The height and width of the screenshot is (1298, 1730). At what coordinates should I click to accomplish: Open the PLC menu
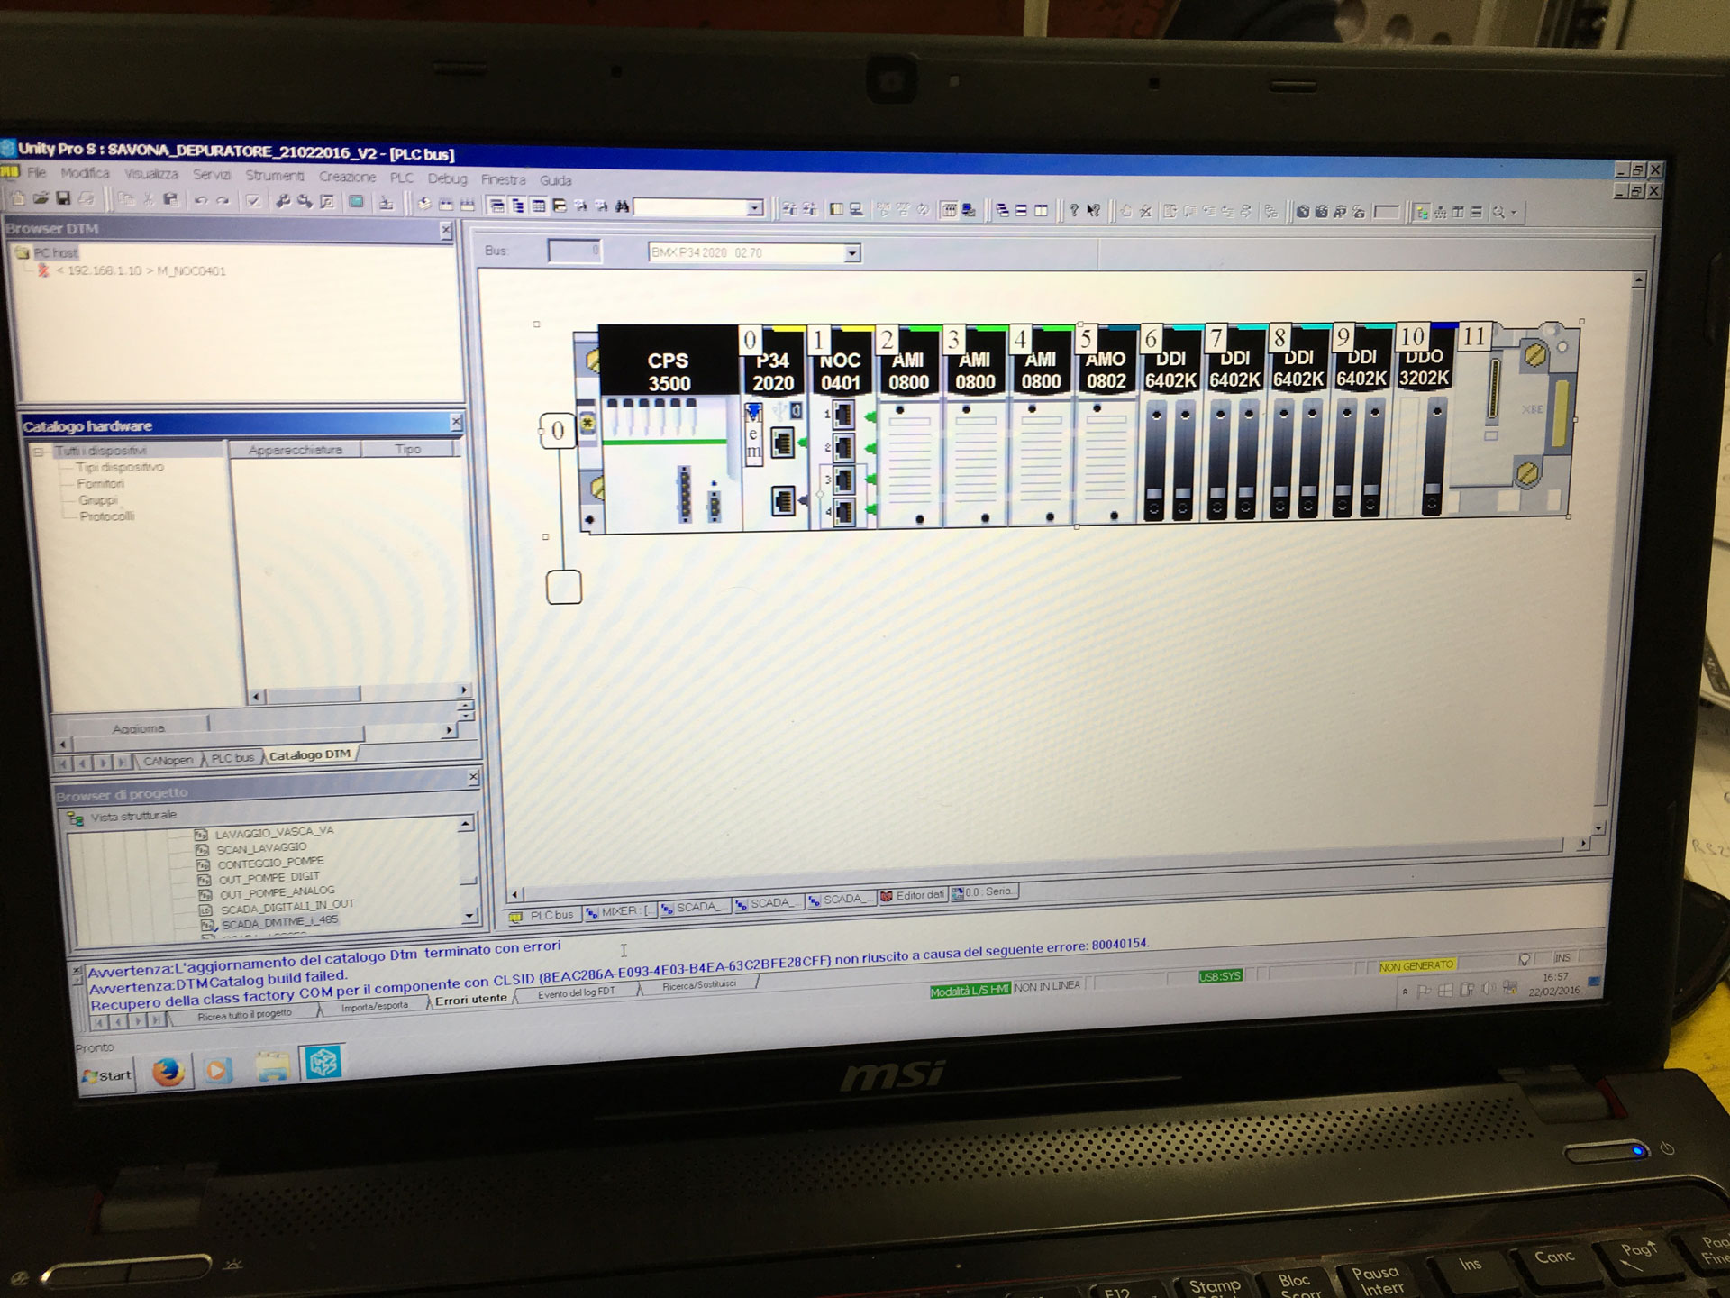pos(401,178)
